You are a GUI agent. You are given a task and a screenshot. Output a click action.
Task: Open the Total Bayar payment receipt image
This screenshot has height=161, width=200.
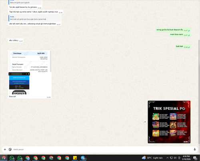click(x=30, y=62)
